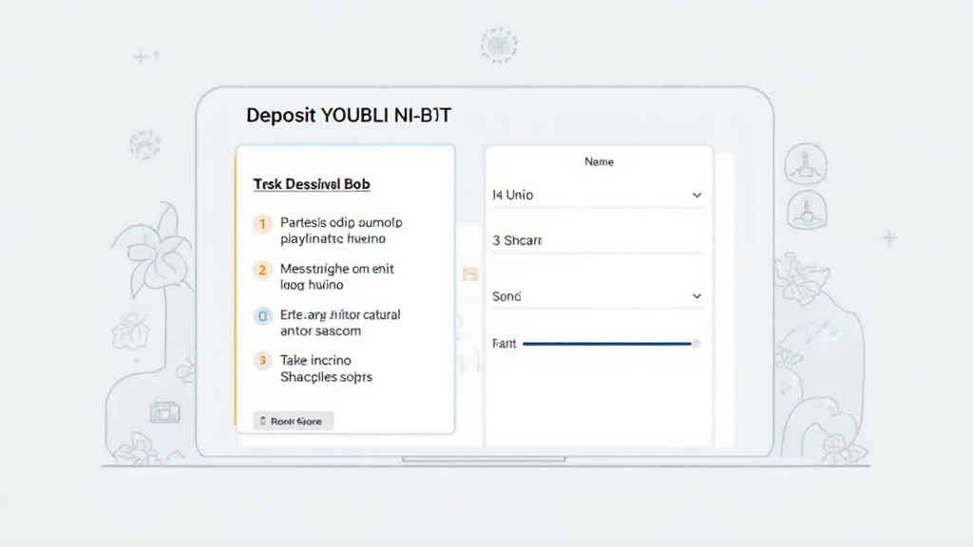Expand the I4 Unio dropdown
This screenshot has width=973, height=547.
coord(696,196)
